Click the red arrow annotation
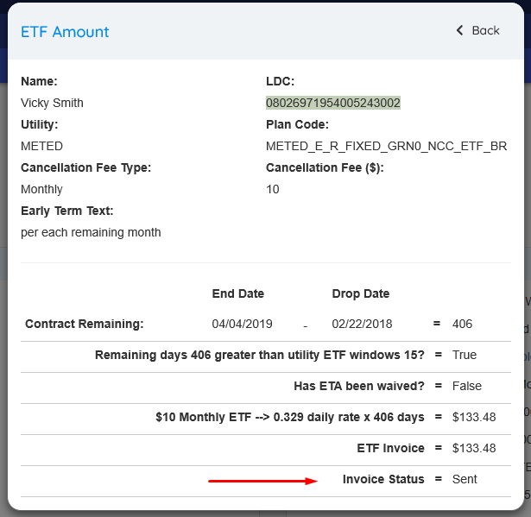Screen dimensions: 531x517 click(x=263, y=481)
